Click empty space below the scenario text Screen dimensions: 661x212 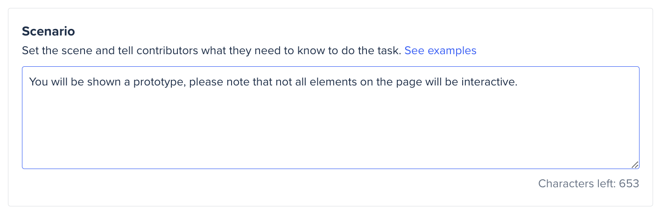tap(330, 131)
